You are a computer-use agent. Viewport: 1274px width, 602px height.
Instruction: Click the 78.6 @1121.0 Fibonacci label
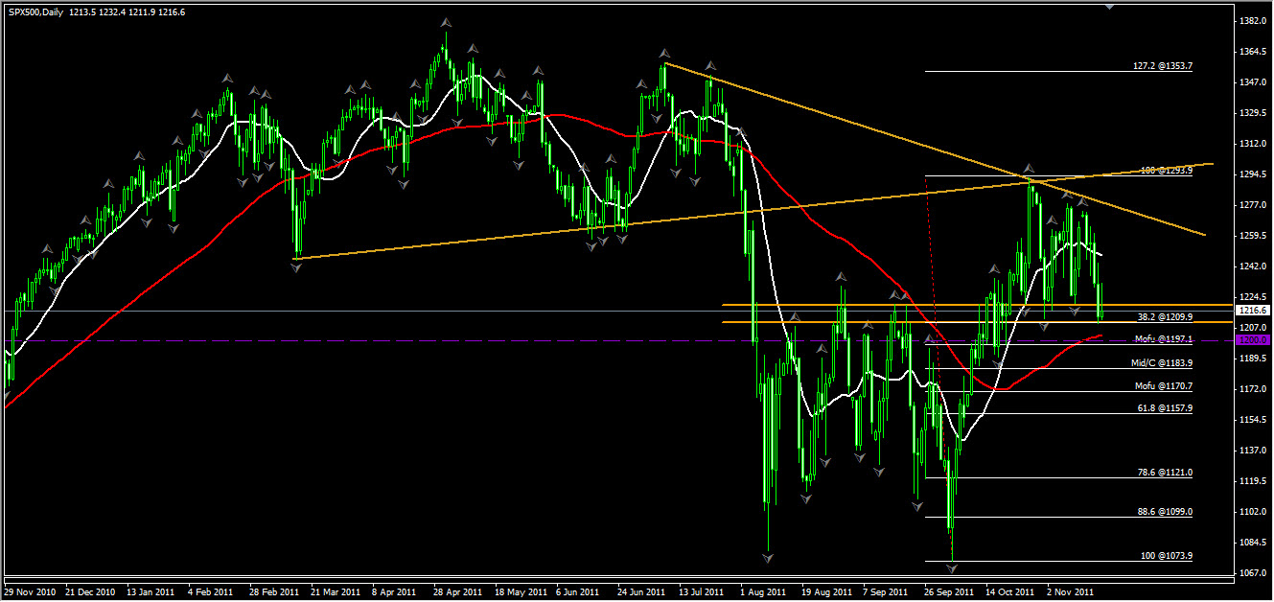point(1165,474)
